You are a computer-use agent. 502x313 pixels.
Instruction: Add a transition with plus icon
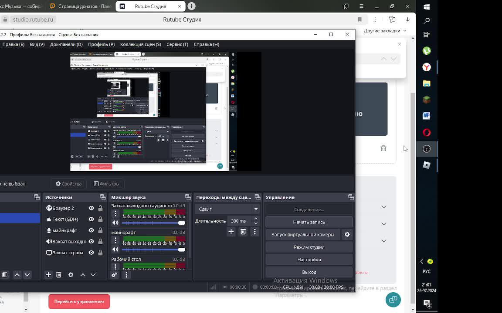231,232
